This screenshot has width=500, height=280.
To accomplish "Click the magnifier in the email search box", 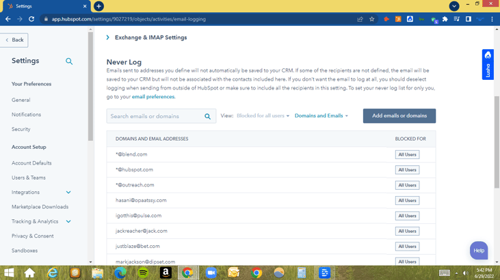I will (208, 117).
